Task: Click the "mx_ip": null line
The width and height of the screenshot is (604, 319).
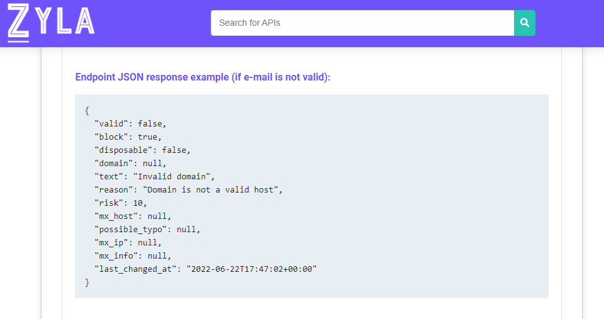Action: [128, 243]
